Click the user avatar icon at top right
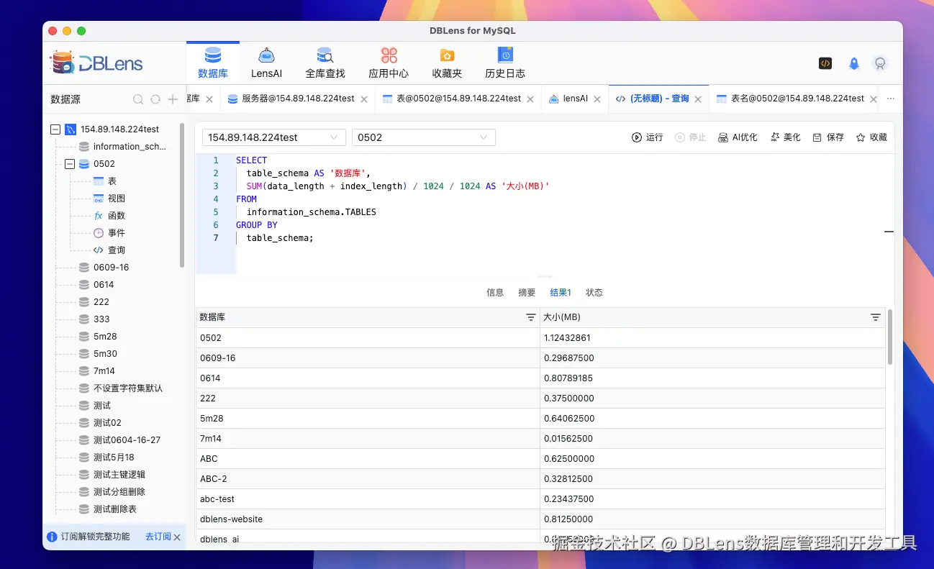 coord(879,63)
